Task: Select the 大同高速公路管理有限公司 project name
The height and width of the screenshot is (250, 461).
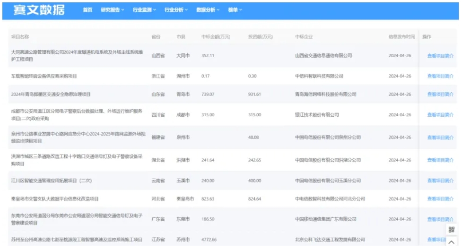Action: coord(77,55)
